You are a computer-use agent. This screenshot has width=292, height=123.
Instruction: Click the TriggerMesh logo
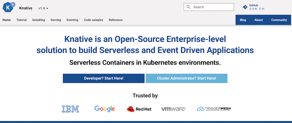214,109
